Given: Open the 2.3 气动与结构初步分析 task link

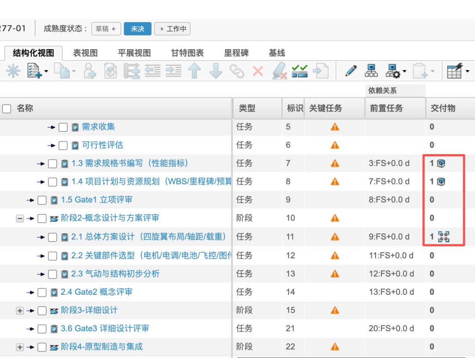Looking at the screenshot, I should click(115, 274).
